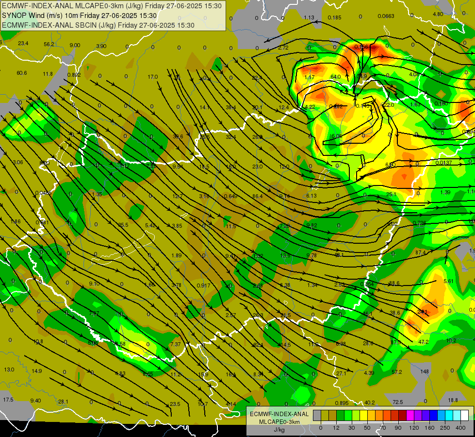
Task: Click the map value '3.90'
Action: click(x=101, y=46)
